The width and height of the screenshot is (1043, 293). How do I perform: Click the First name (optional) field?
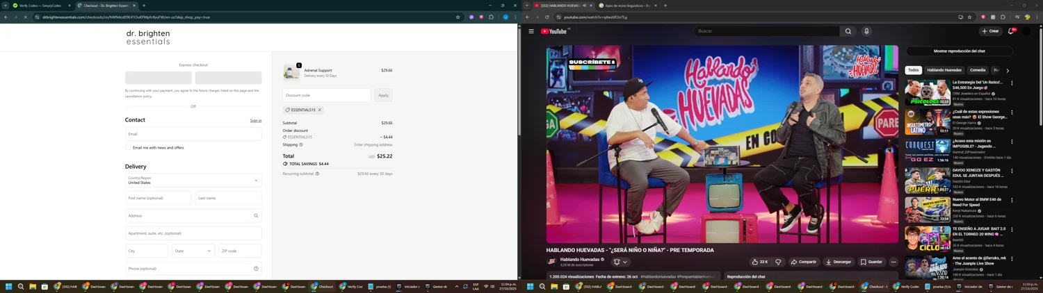click(x=158, y=198)
